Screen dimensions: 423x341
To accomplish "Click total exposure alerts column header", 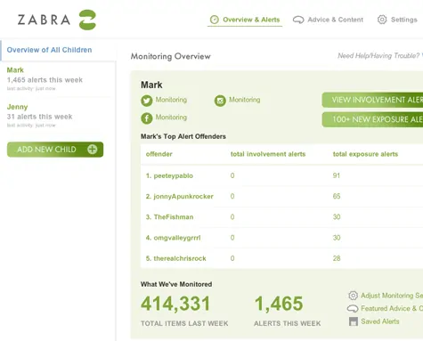I will pyautogui.click(x=365, y=154).
